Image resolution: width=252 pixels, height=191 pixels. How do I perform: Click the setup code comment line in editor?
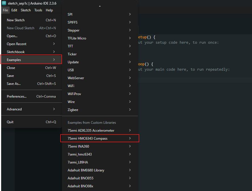pyautogui.click(x=178, y=43)
